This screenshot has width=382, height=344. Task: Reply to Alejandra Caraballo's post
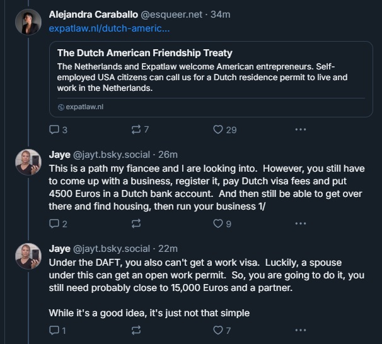coord(54,129)
